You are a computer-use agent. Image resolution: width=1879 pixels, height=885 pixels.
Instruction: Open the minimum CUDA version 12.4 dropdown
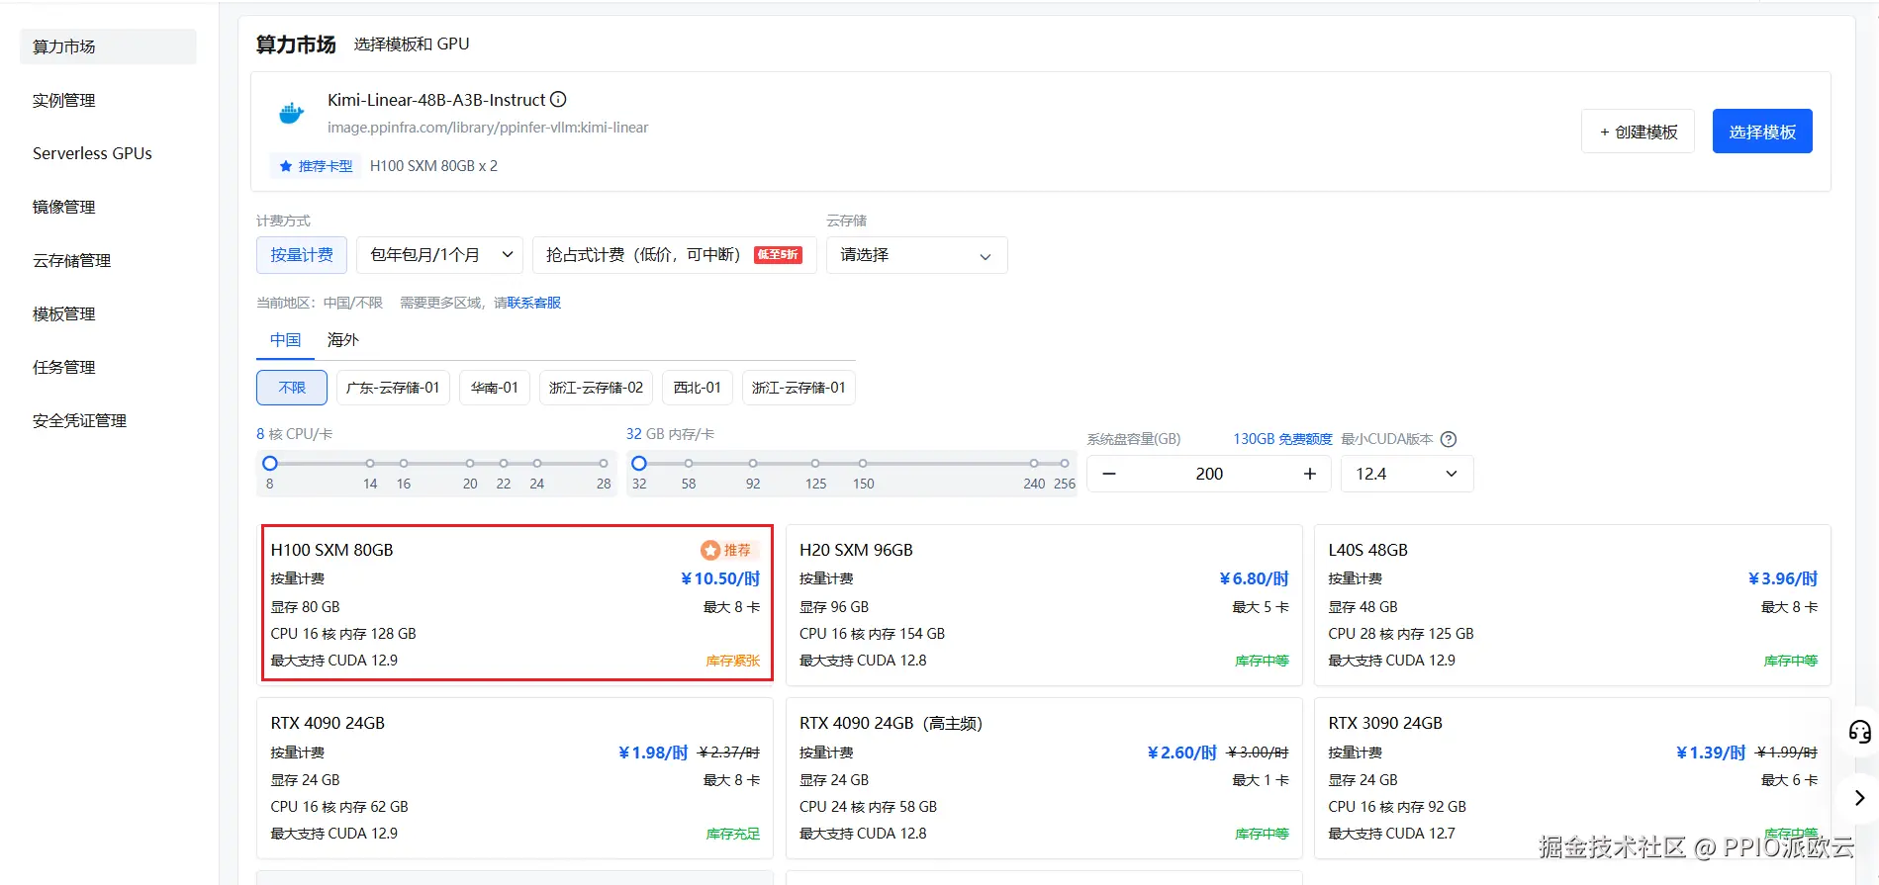click(x=1407, y=474)
